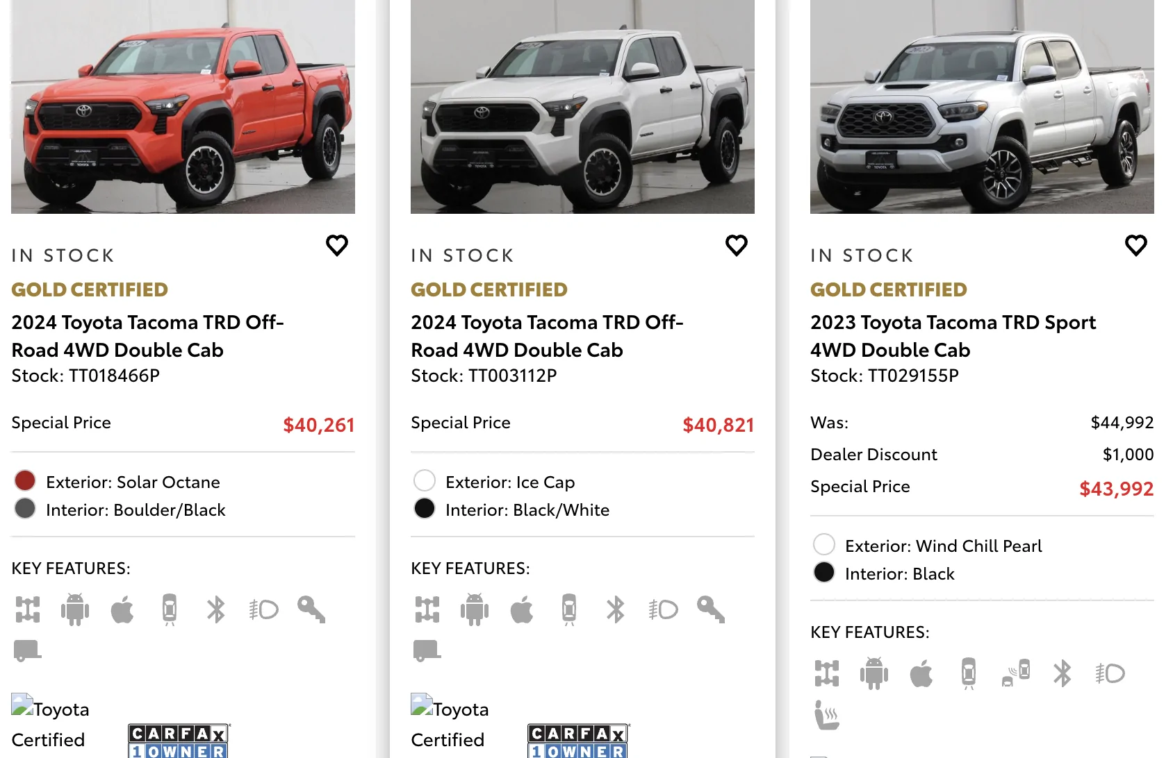Click the tow hitch trailer icon under the Ice Cap Tacoma
Screen dimensions: 1173x758
click(427, 650)
